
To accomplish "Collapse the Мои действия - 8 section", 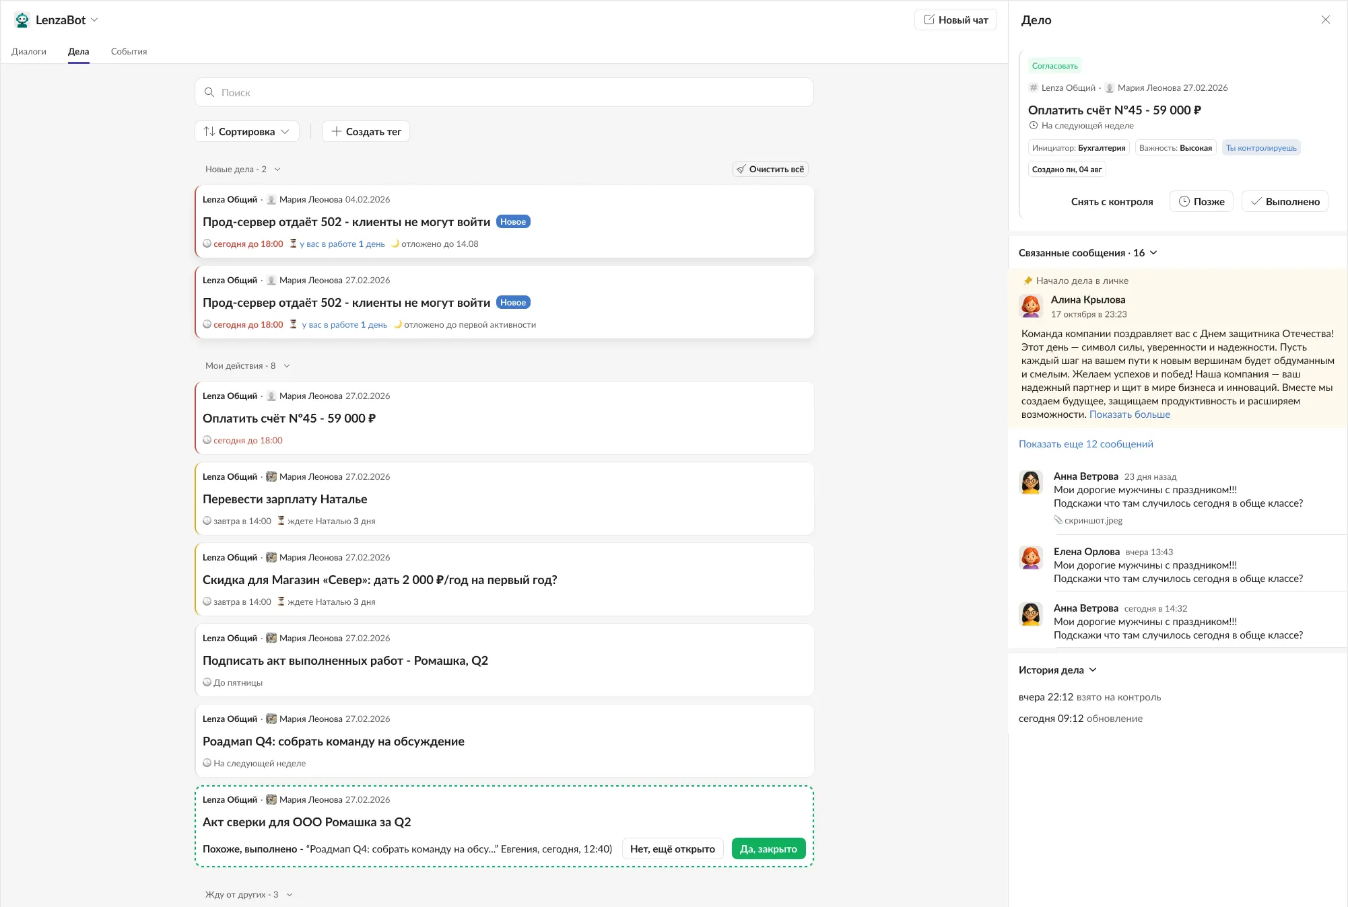I will 248,366.
